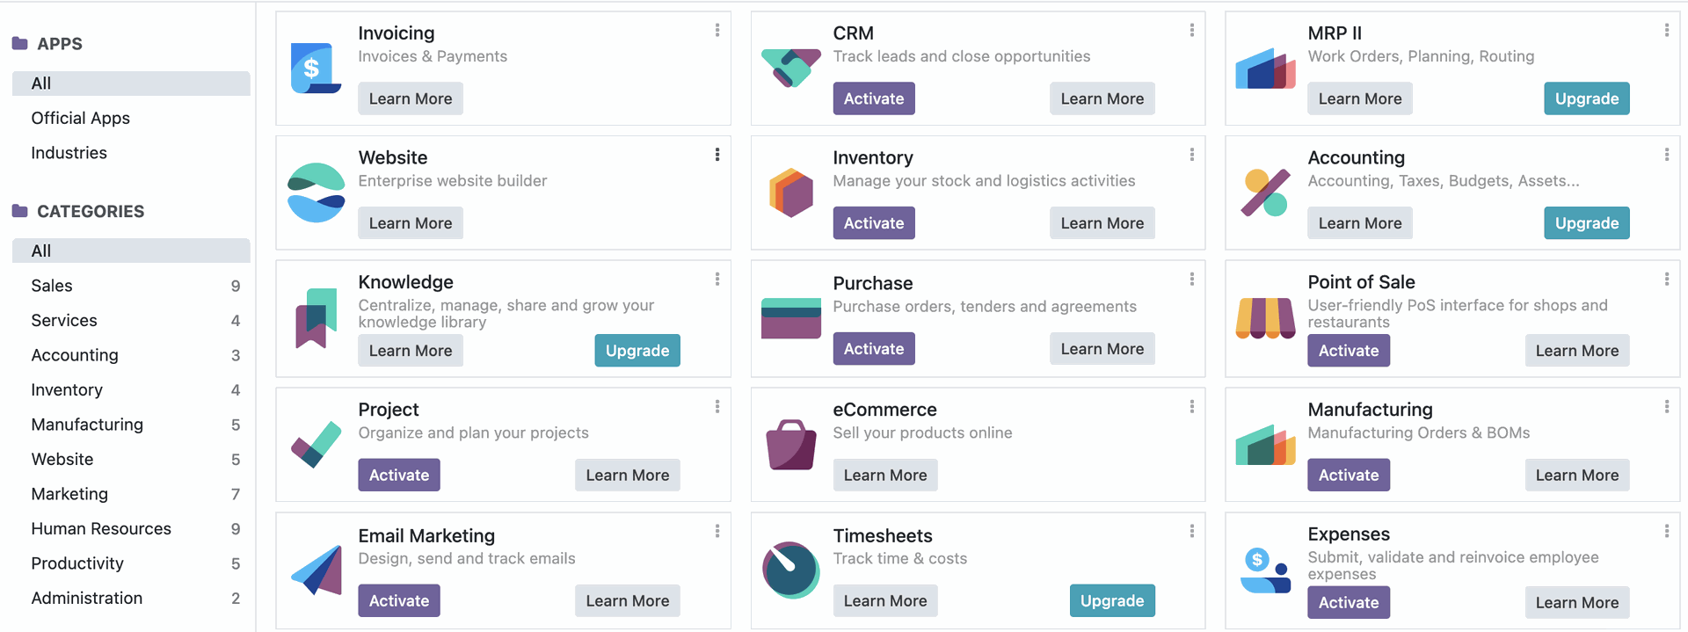Open the three-dot menu on Expenses card
The width and height of the screenshot is (1688, 632).
click(1667, 531)
